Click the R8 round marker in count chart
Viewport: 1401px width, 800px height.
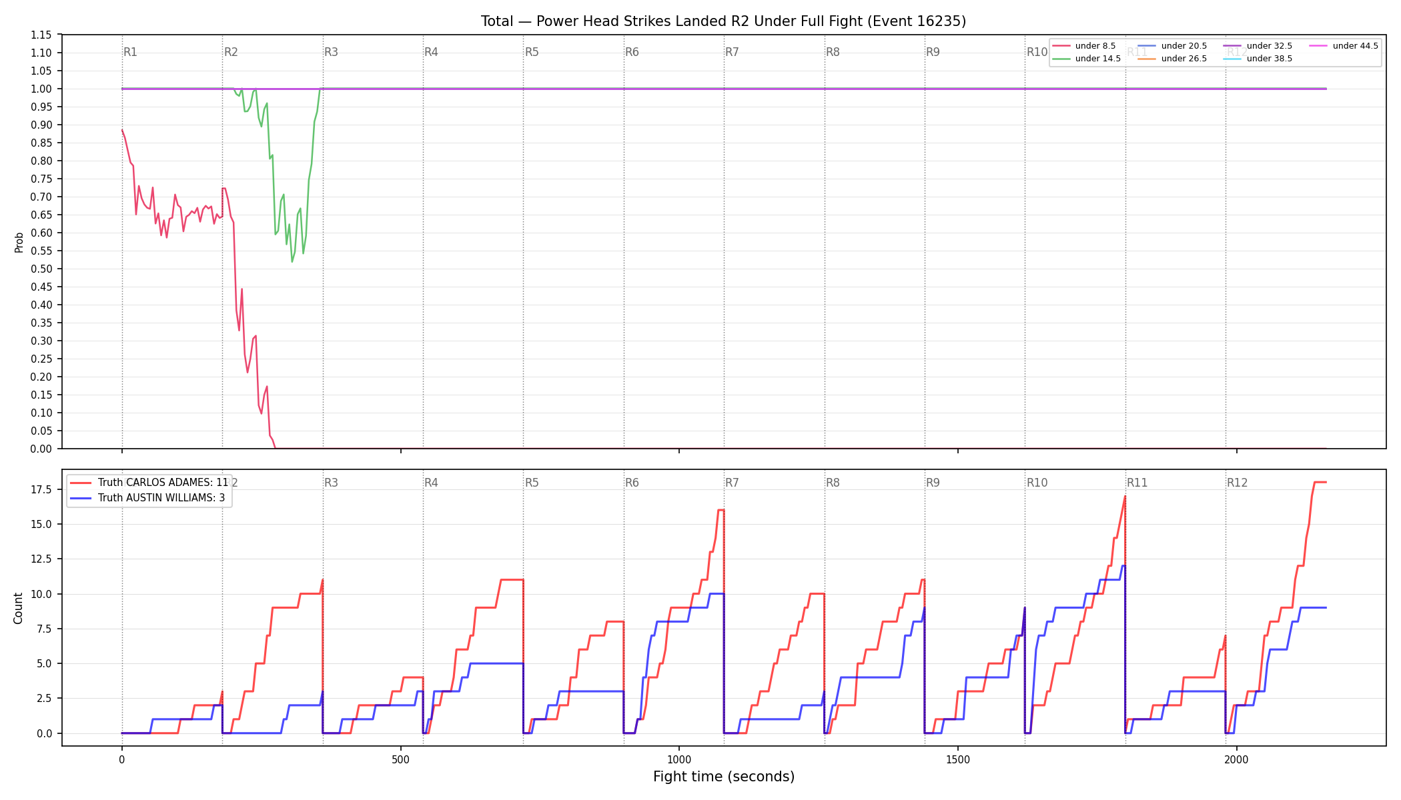point(833,483)
